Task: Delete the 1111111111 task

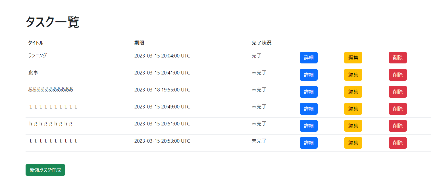Action: tap(398, 108)
